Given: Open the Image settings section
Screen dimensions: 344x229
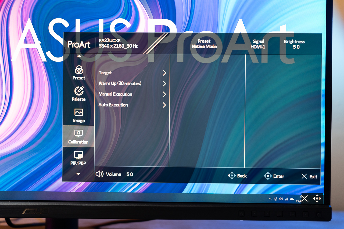Looking at the screenshot, I should click(79, 115).
